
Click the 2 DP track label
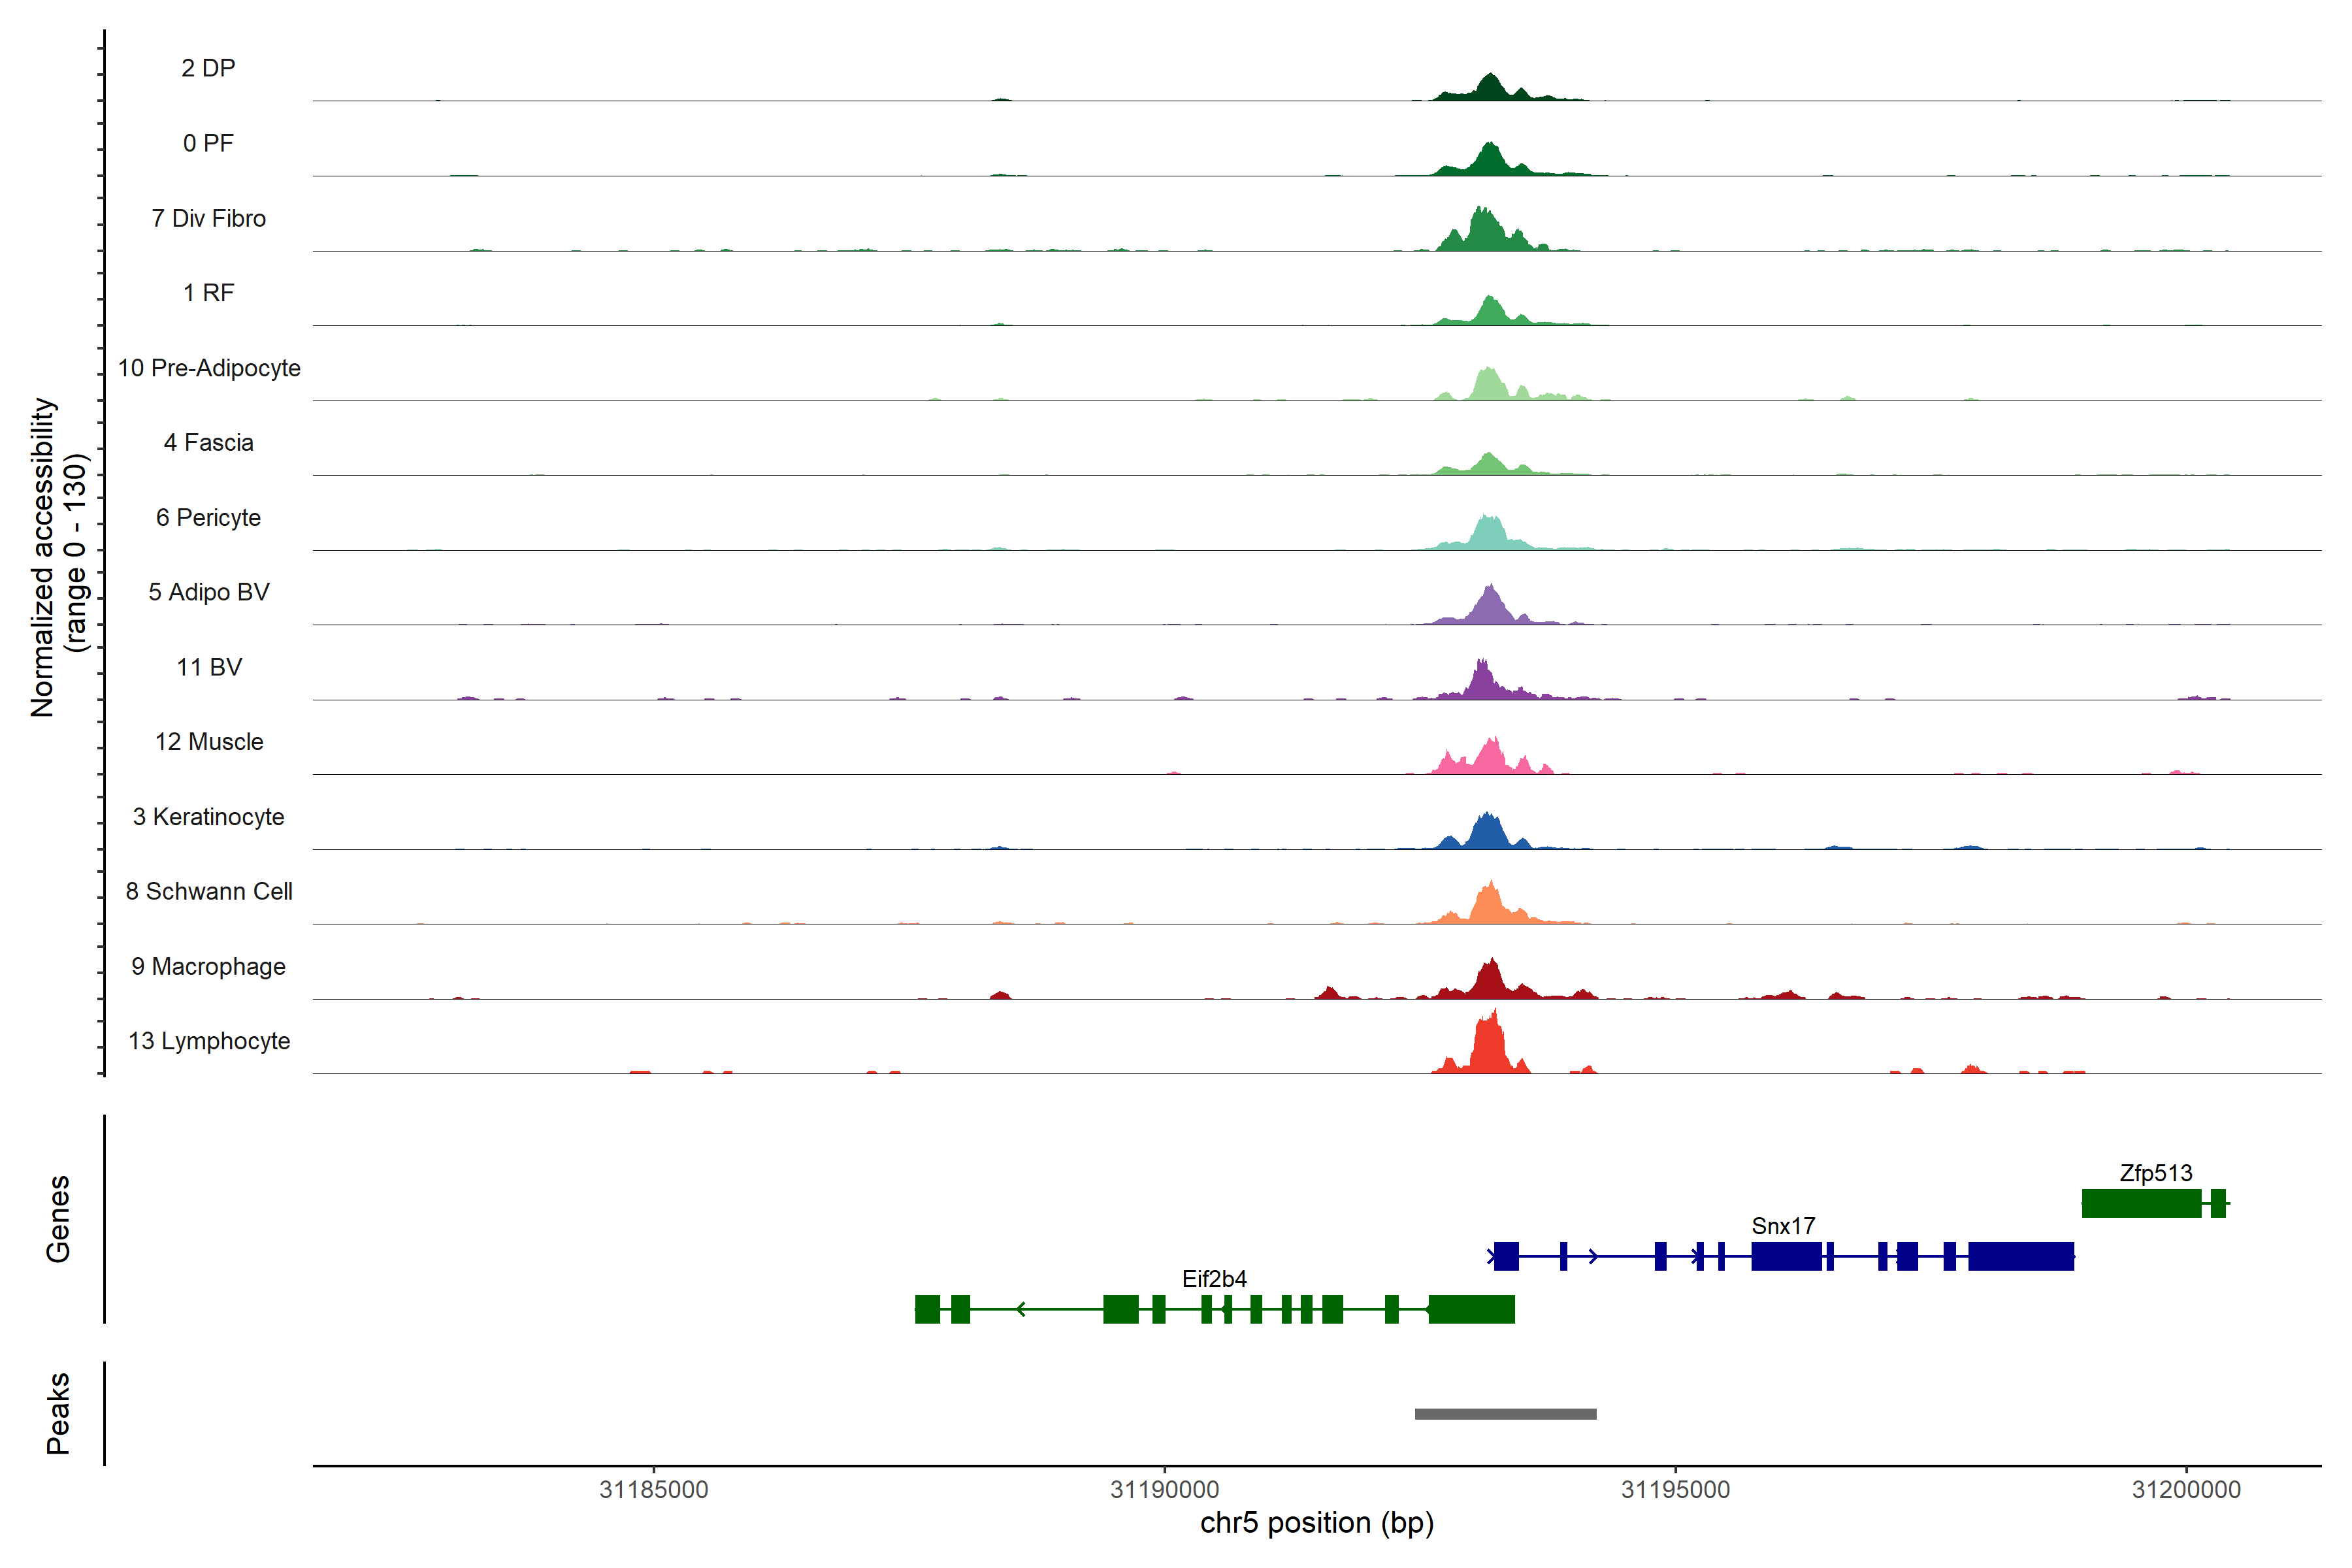point(208,68)
